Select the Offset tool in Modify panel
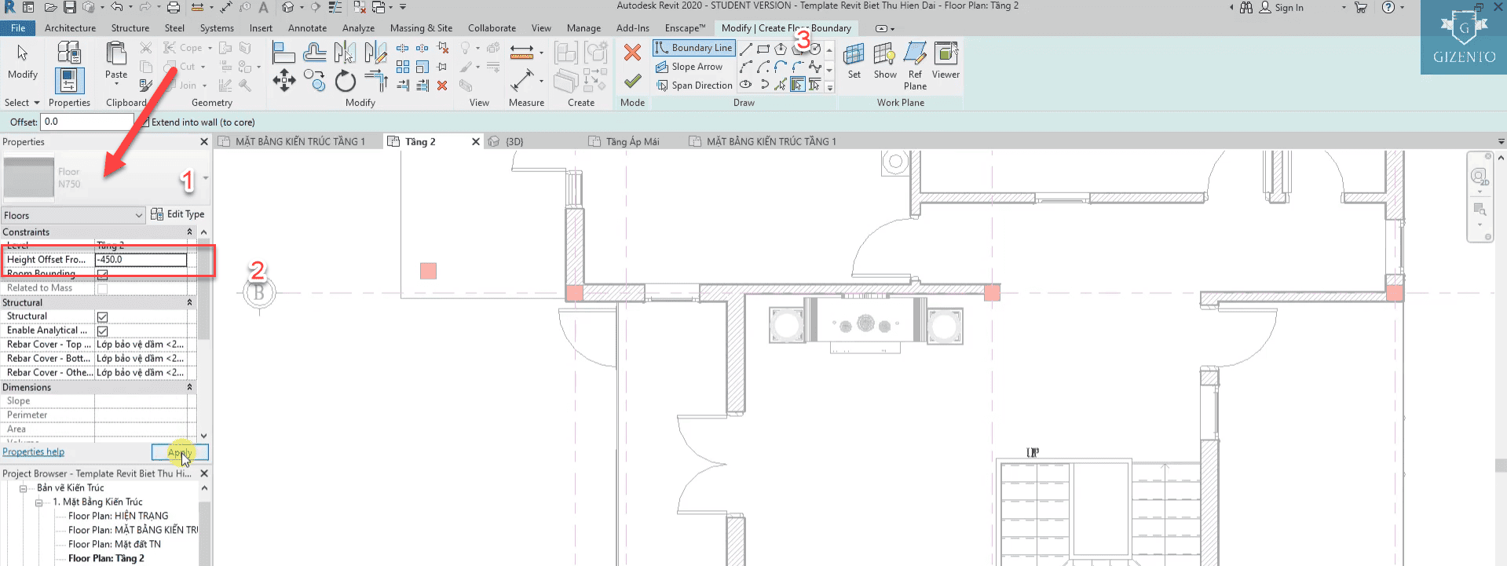Screen dimensions: 1507x566 (x=315, y=53)
